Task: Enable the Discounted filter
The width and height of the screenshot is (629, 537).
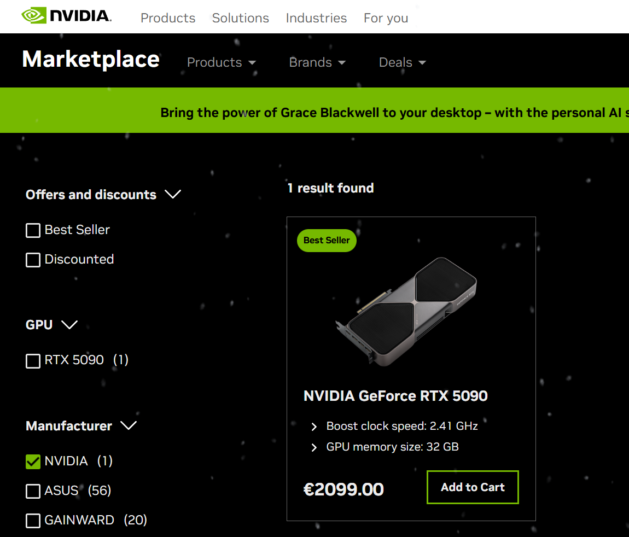Action: (x=33, y=260)
